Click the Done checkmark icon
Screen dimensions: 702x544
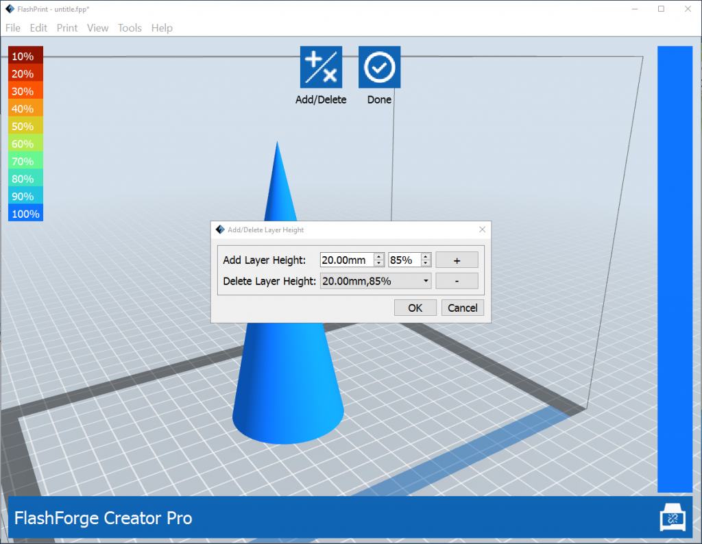379,67
